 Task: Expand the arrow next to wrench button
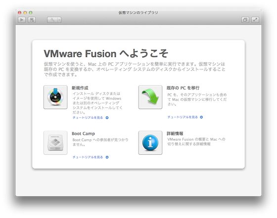coord(59,20)
